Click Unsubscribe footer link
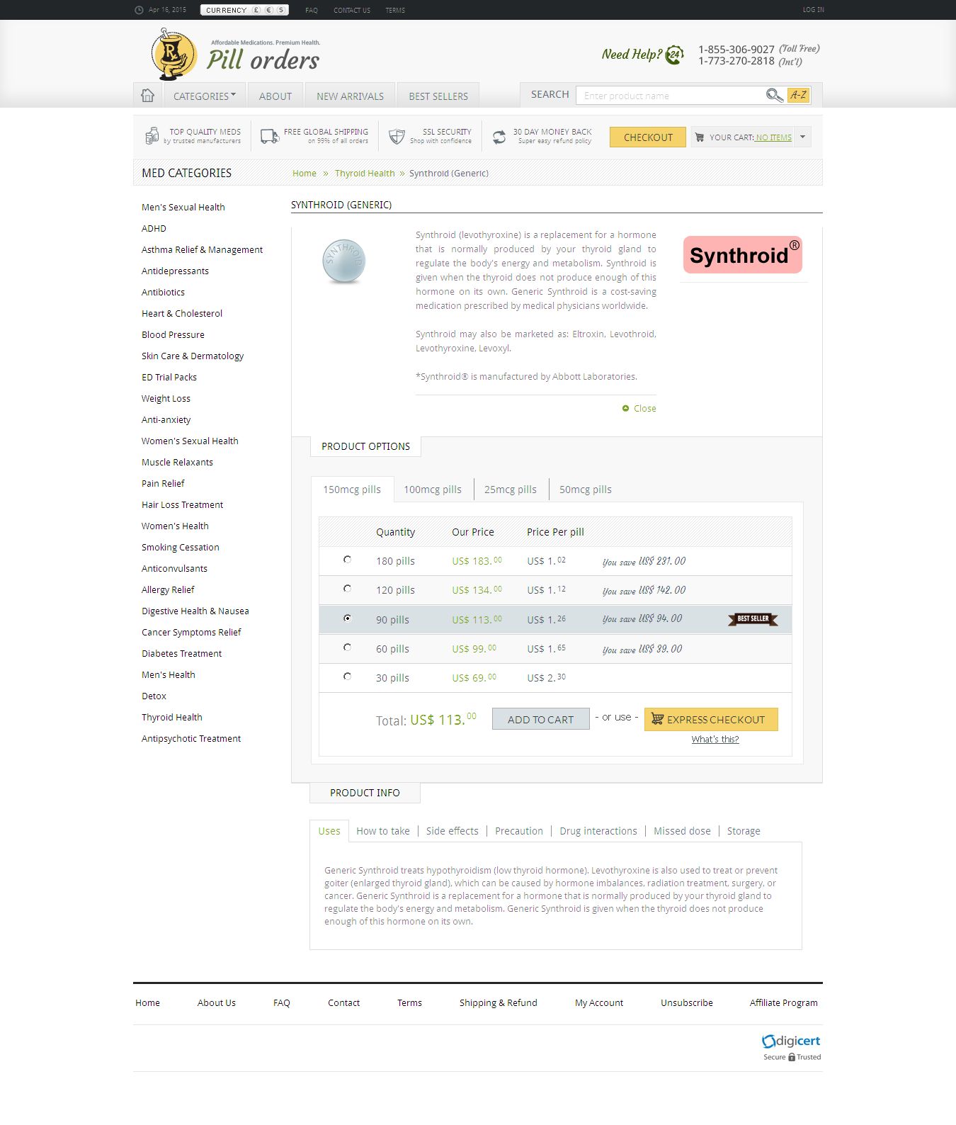The image size is (956, 1125). [x=687, y=1002]
